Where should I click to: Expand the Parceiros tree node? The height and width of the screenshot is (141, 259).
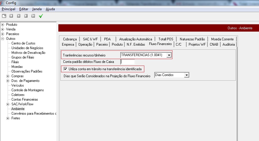[x=2, y=34]
